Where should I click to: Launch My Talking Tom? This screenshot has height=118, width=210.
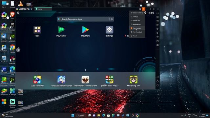pyautogui.click(x=134, y=79)
